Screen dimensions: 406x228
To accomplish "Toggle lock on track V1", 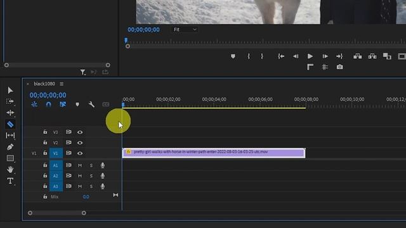I will [45, 153].
